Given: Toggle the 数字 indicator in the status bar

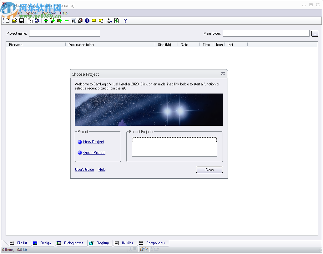Looking at the screenshot, I should (x=144, y=249).
